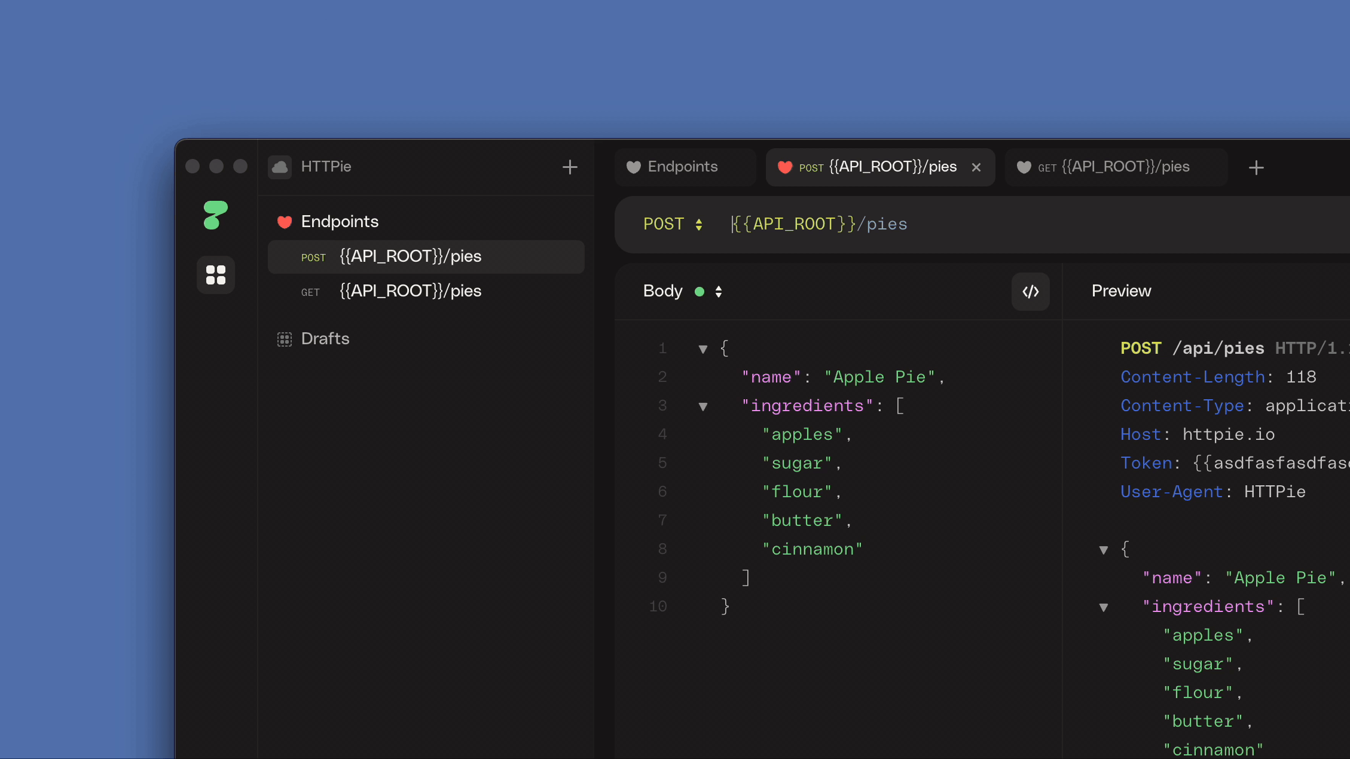Collapse the JSON object in the Preview pane

click(x=1103, y=549)
